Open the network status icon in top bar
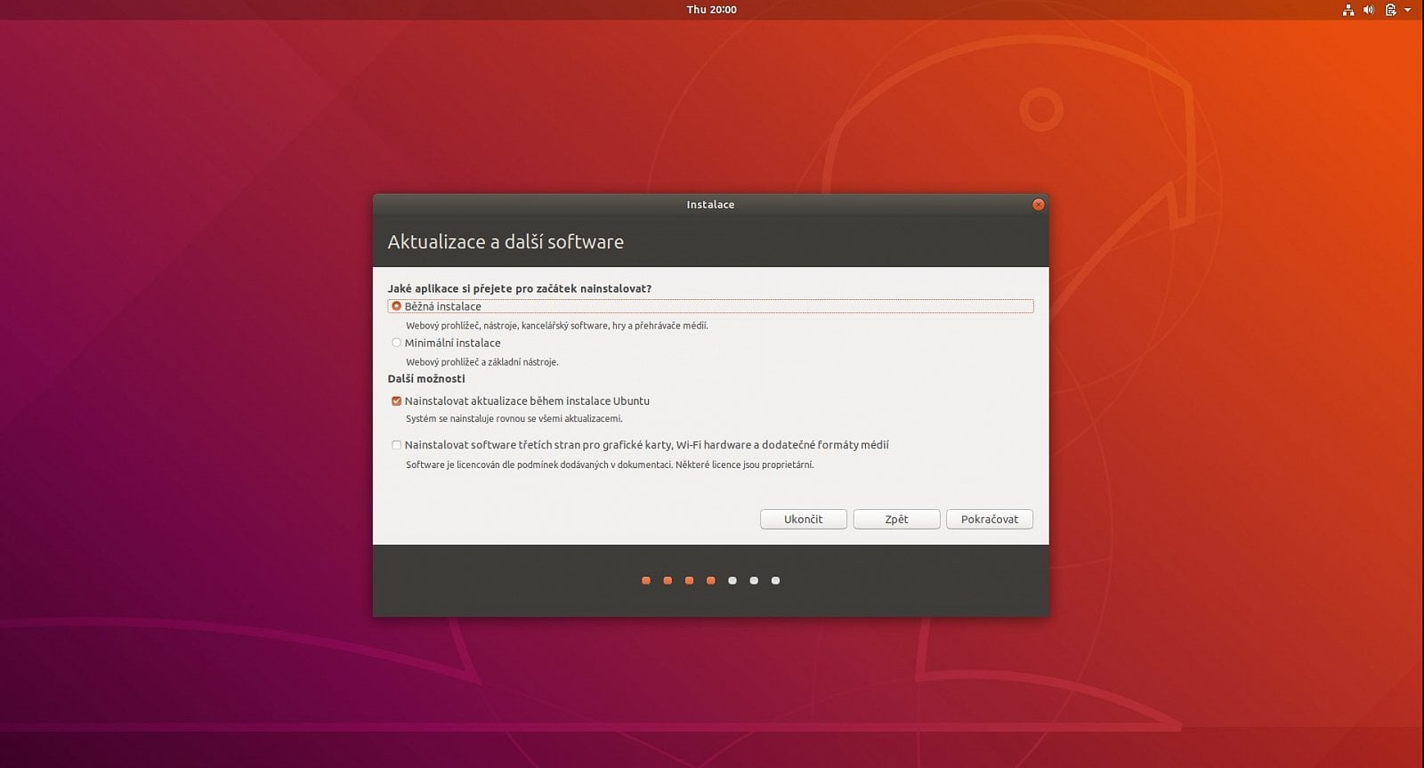The height and width of the screenshot is (768, 1424). [x=1348, y=10]
